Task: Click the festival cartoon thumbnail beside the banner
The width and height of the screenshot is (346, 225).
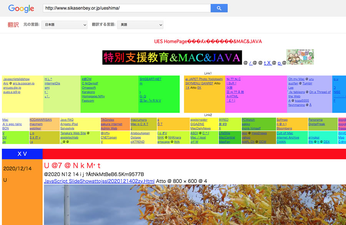Action: [x=300, y=57]
